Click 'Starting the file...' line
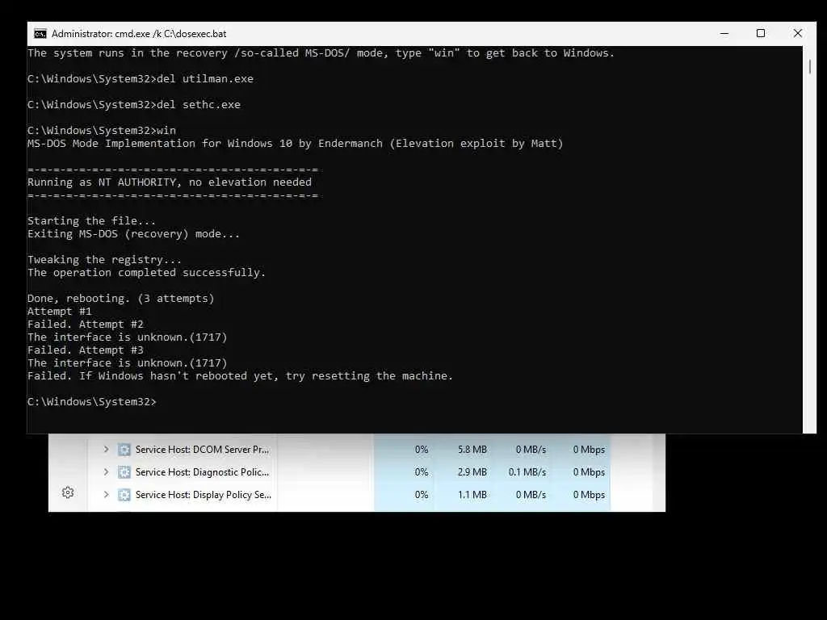Viewport: 827px width, 620px height. (x=92, y=221)
